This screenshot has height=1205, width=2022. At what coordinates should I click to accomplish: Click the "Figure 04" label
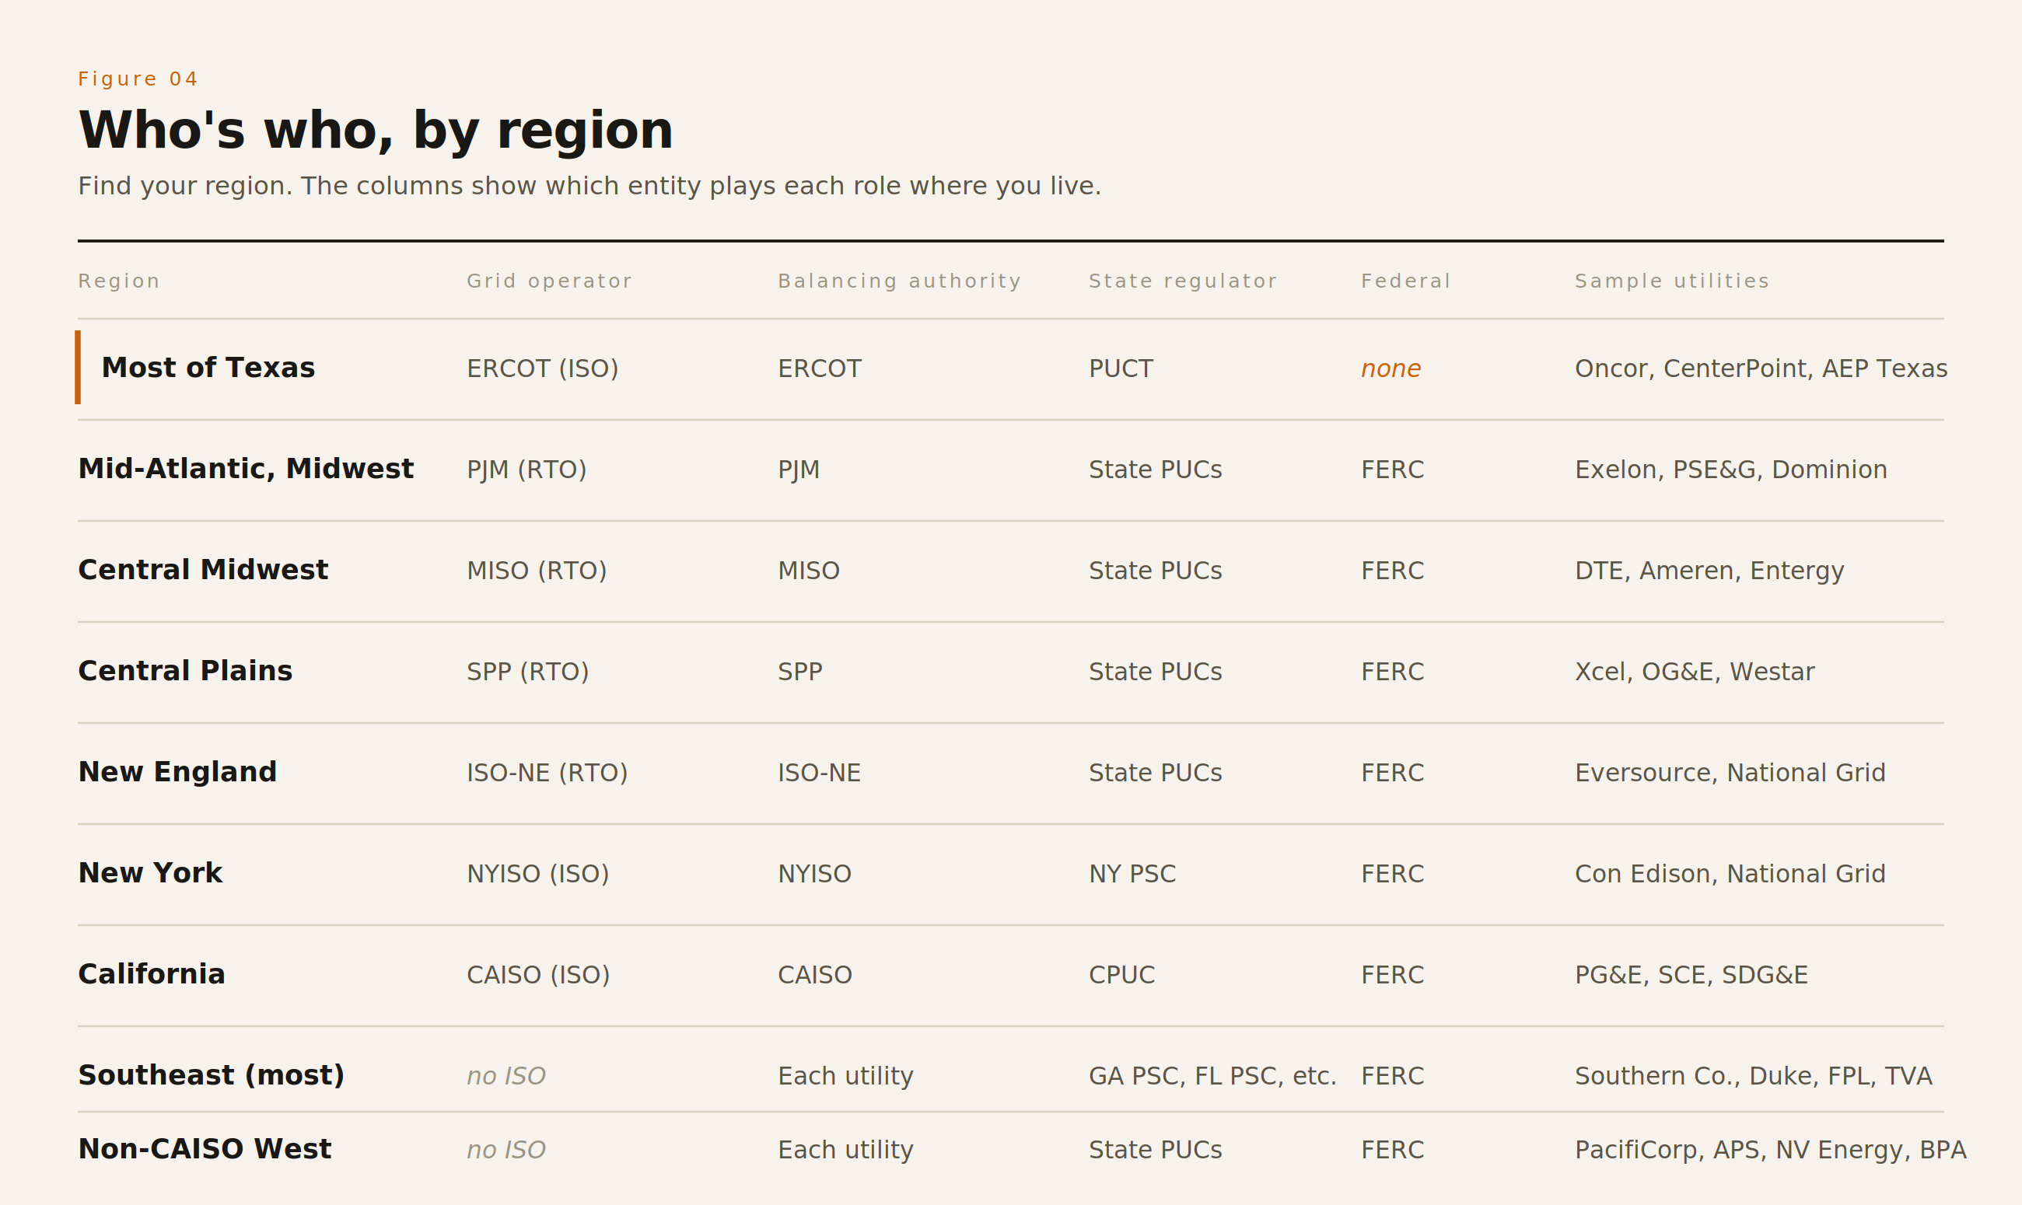pyautogui.click(x=138, y=79)
